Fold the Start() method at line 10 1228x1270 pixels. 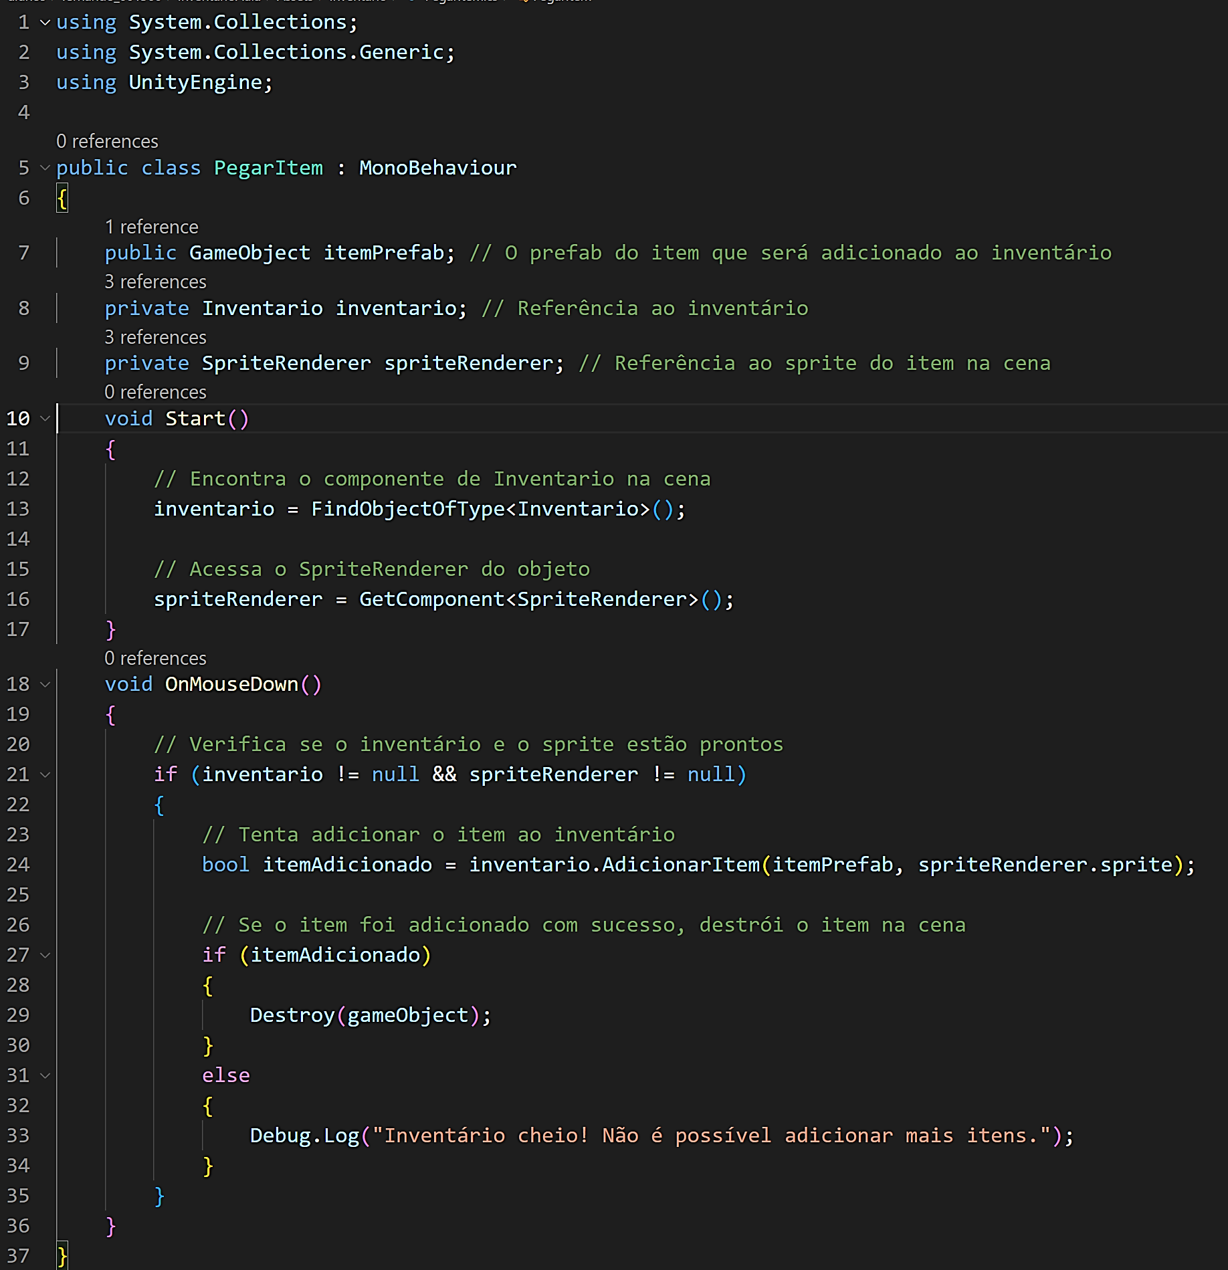point(45,419)
